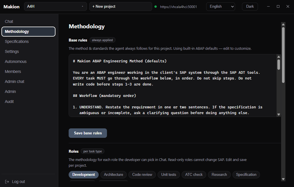Open the English language dropdown
The image size is (294, 187).
tap(220, 7)
